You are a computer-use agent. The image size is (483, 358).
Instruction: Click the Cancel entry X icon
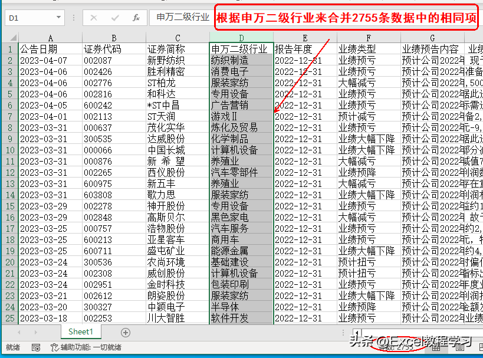pos(94,18)
